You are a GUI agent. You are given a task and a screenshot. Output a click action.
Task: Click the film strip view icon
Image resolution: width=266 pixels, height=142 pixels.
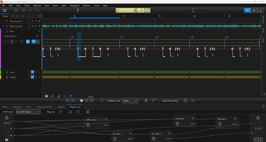click(x=47, y=96)
